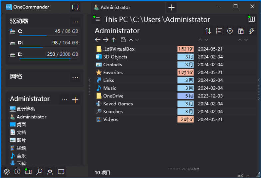Open the sort order arrows menu
The image size is (261, 178).
tap(208, 31)
